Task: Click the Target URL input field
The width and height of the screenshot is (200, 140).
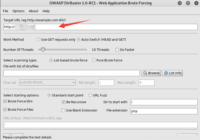Action: (x=100, y=27)
